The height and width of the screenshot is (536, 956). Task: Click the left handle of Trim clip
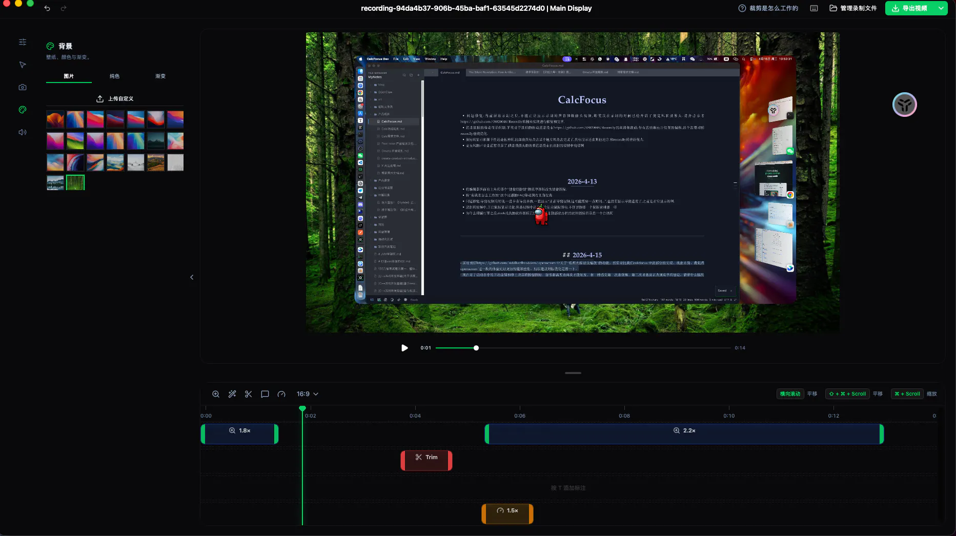403,460
